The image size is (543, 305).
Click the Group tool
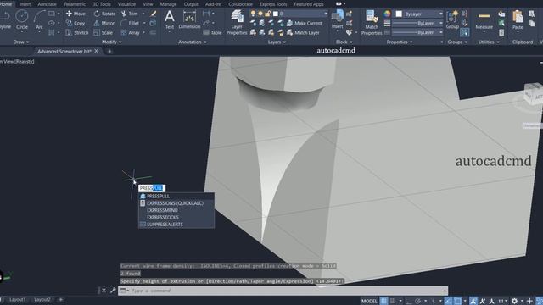[x=452, y=20]
